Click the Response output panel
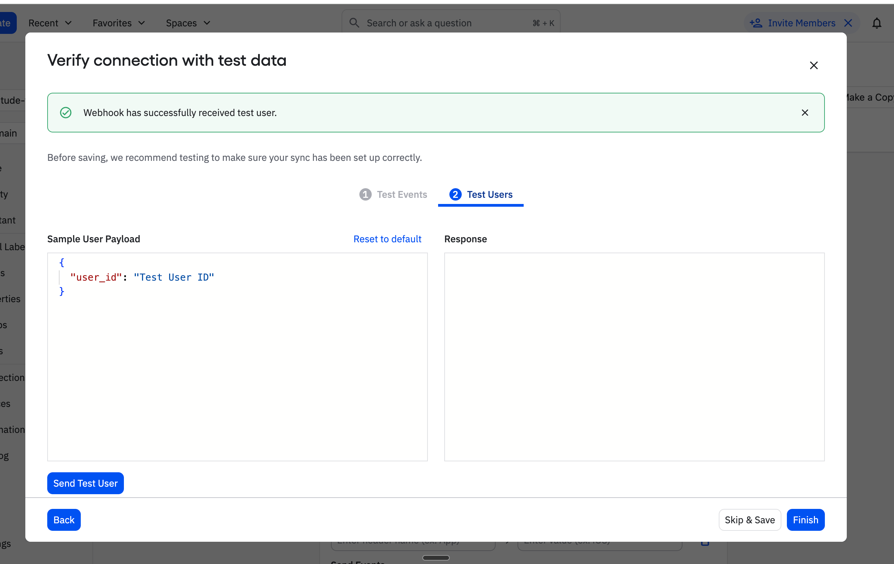894x564 pixels. point(634,357)
